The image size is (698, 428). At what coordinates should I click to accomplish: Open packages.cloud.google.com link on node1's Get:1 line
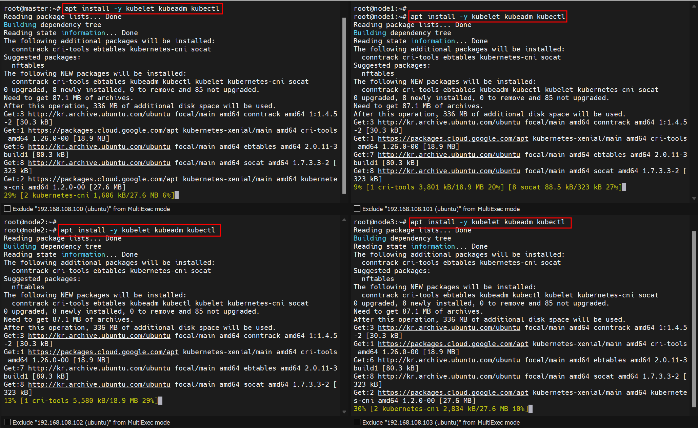pos(453,138)
